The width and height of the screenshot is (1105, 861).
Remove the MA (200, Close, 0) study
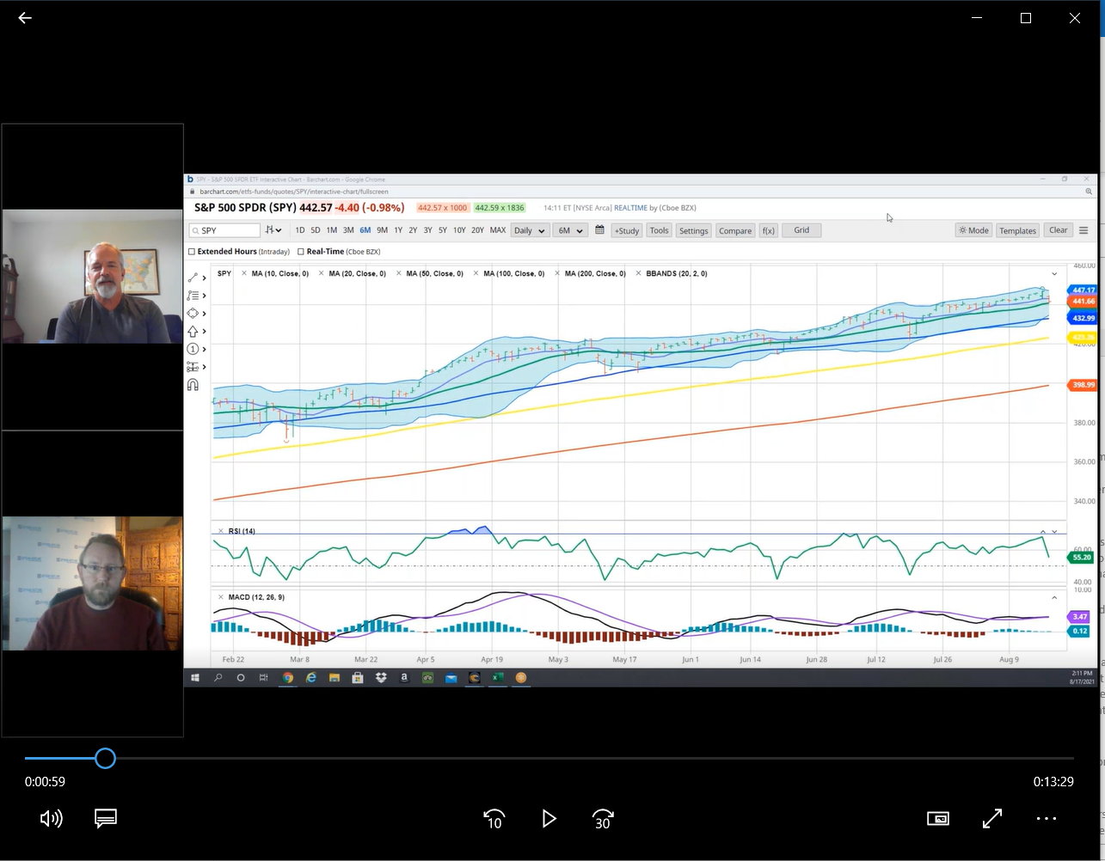557,273
